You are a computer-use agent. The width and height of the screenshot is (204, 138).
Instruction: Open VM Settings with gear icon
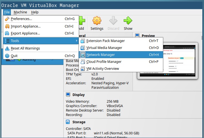coord(97,21)
